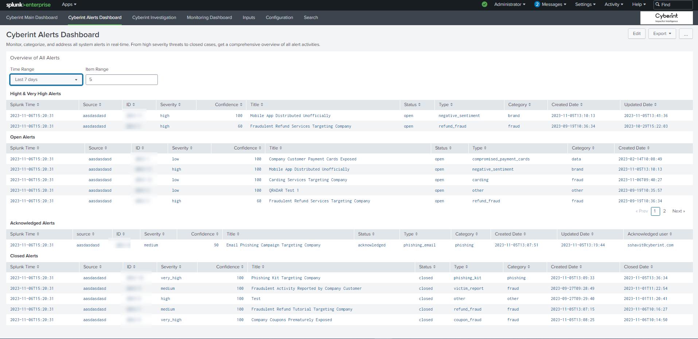Open Phishing Kit Targeting Company closed alert
Image resolution: width=698 pixels, height=339 pixels.
pyautogui.click(x=286, y=278)
